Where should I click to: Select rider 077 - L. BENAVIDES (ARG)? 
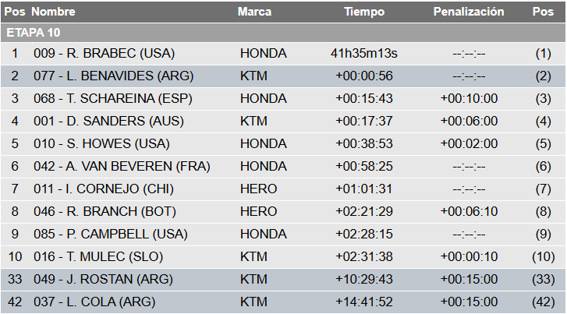113,76
